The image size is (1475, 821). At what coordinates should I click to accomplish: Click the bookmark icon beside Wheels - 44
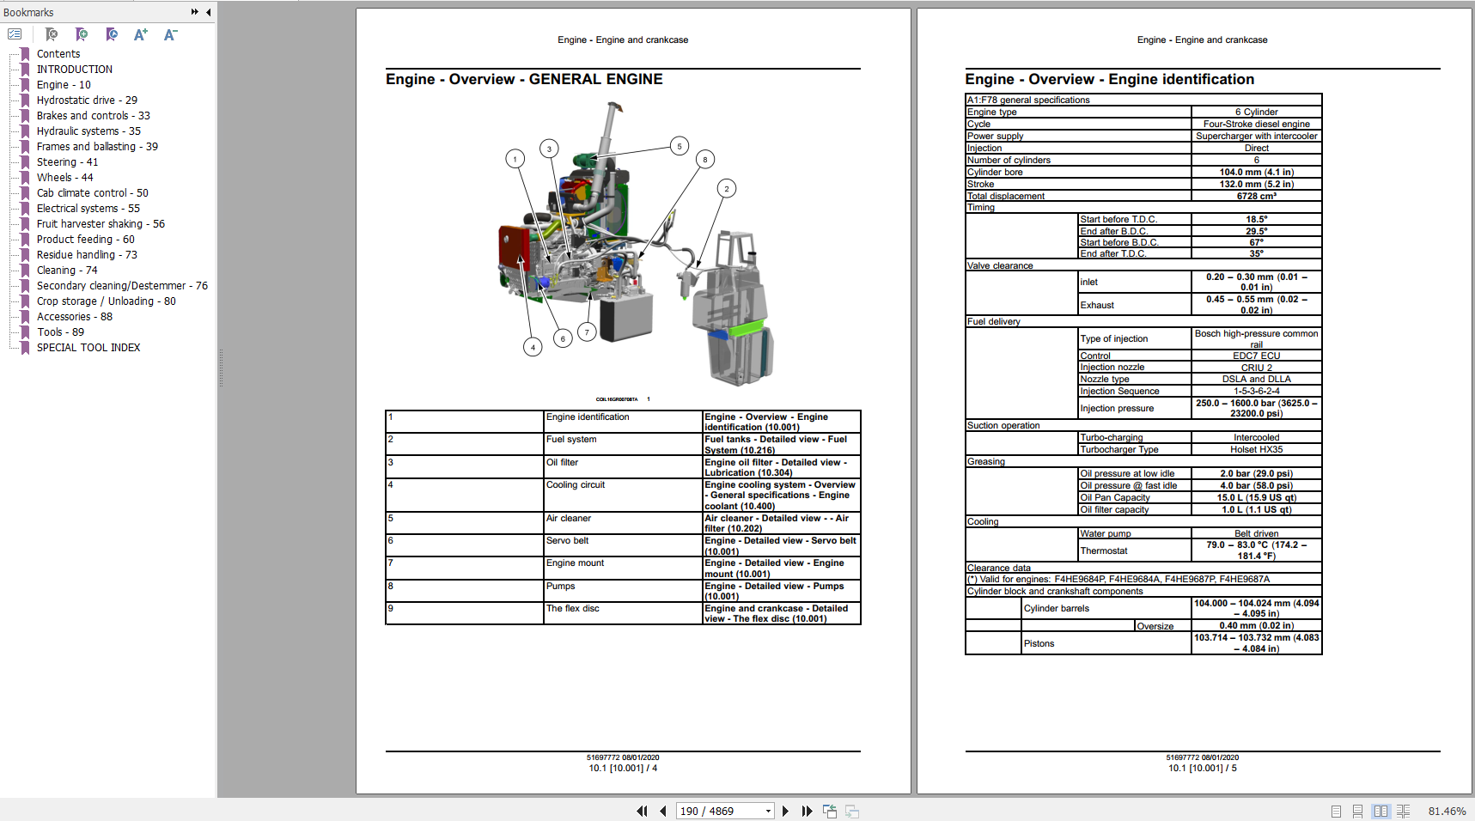[25, 177]
